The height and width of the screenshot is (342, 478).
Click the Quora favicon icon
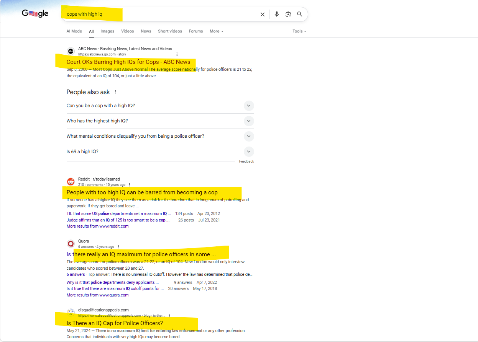[71, 244]
